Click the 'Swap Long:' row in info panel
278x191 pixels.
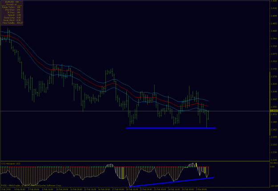point(12,18)
